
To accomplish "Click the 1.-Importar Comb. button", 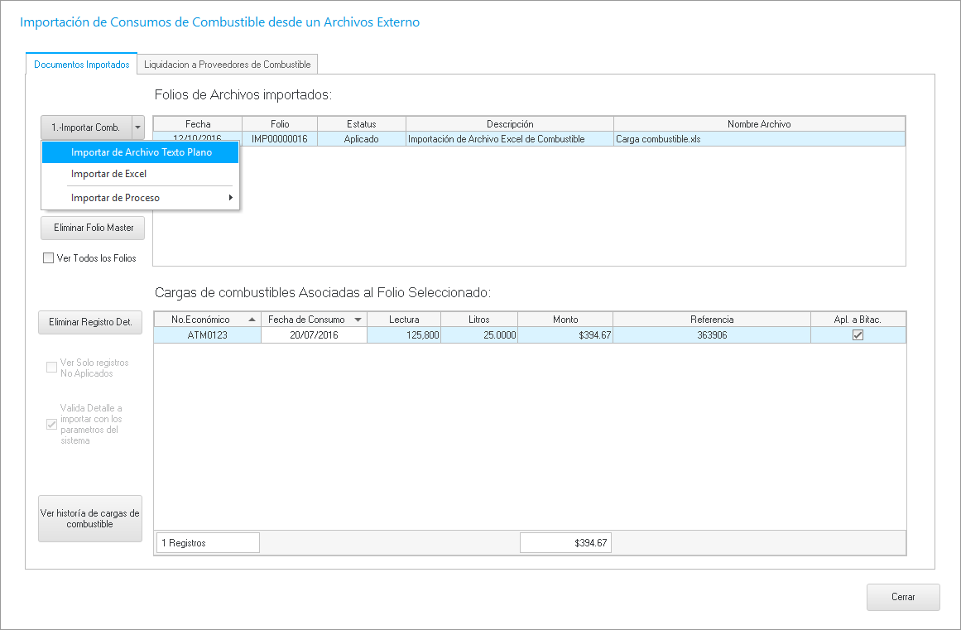I will (x=85, y=127).
